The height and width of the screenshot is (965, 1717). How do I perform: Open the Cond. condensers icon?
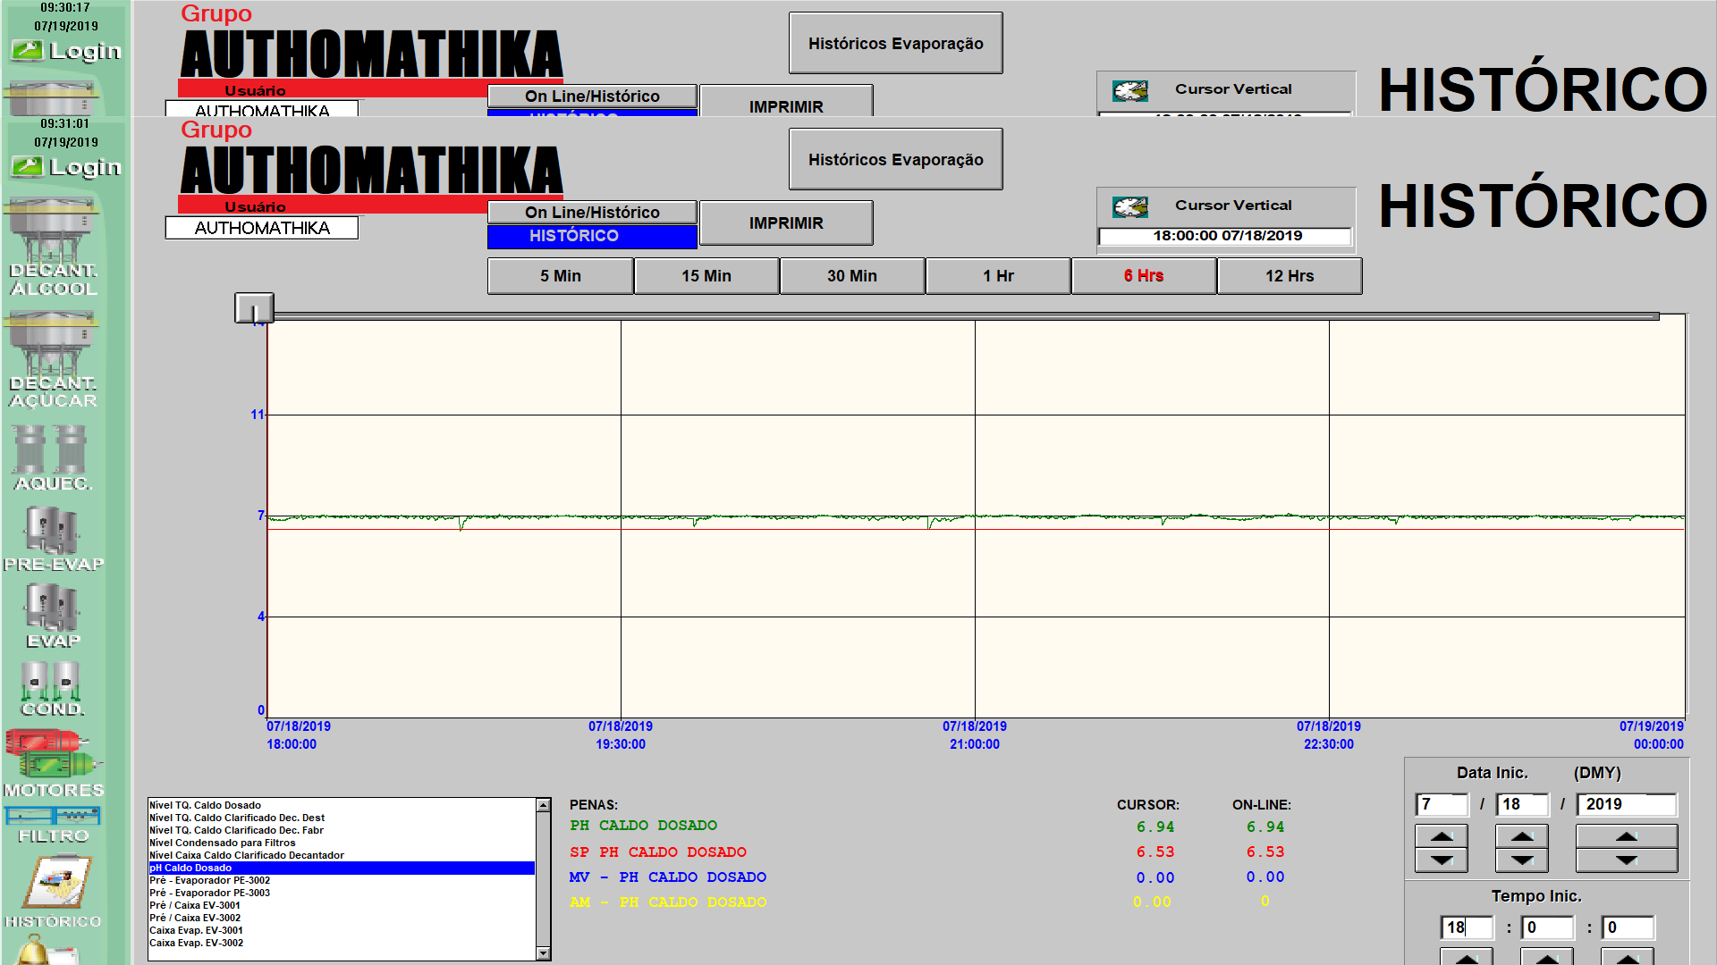point(53,689)
